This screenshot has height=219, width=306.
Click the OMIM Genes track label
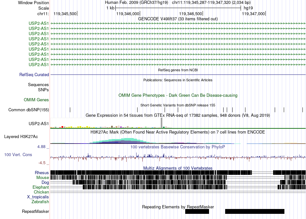click(36, 100)
